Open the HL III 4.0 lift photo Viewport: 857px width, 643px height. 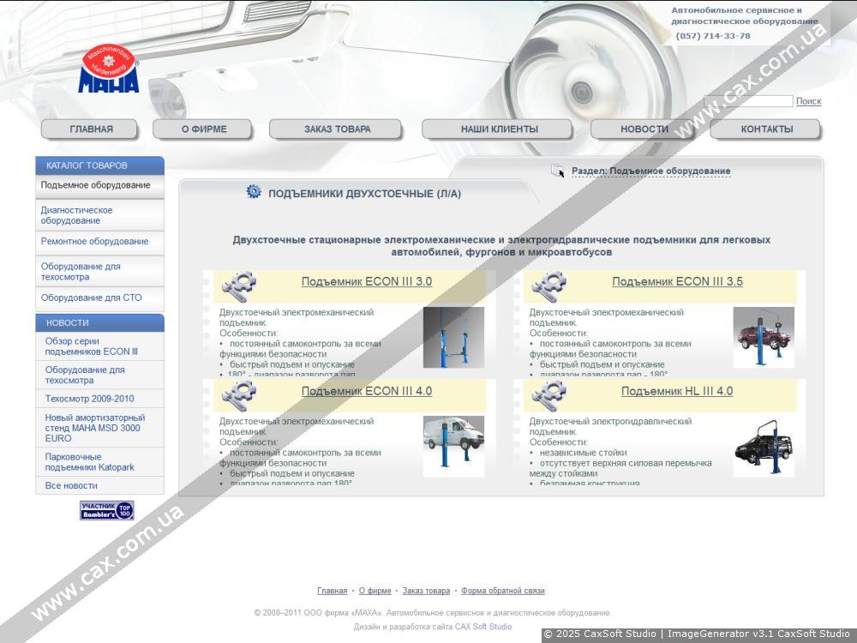pos(764,447)
